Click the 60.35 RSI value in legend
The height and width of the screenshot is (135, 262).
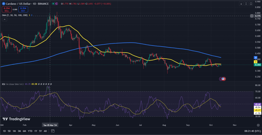coord(27,84)
